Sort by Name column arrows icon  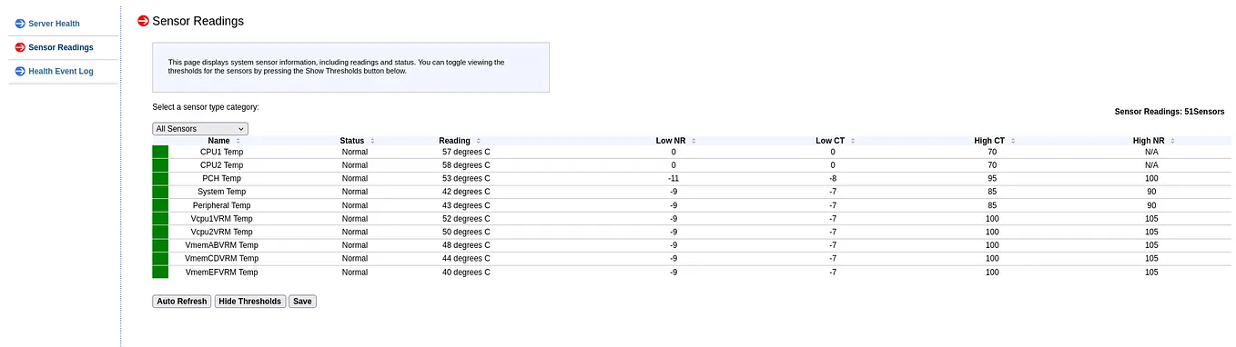click(238, 141)
